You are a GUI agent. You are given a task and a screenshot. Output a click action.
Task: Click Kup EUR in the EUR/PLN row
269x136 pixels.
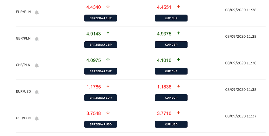[x=171, y=18]
